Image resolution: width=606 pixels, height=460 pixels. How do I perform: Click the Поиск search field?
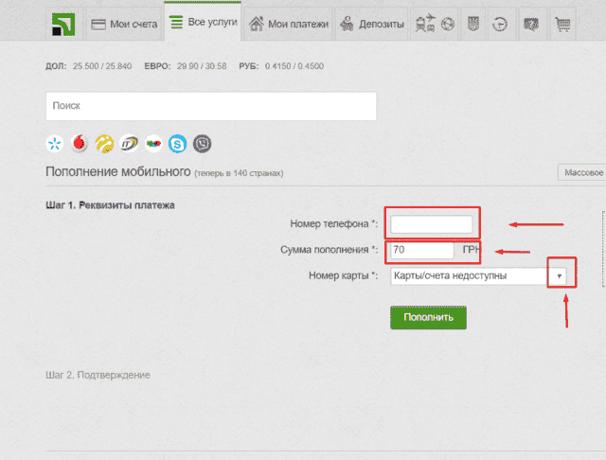click(210, 107)
